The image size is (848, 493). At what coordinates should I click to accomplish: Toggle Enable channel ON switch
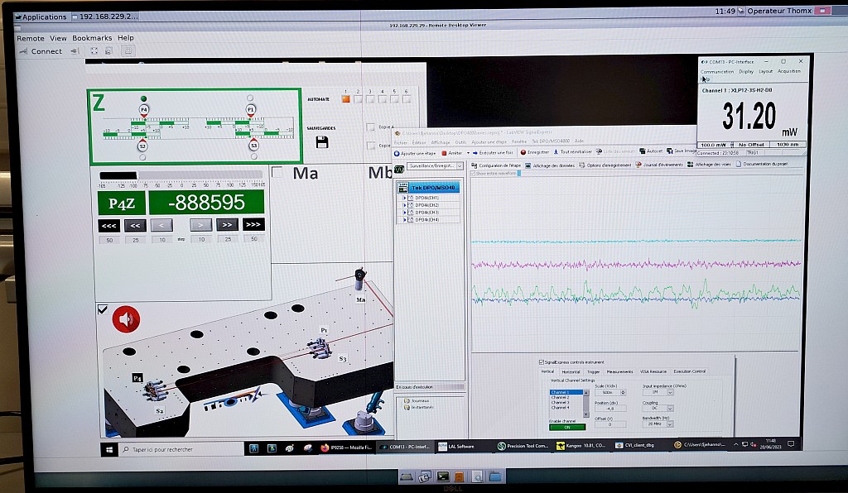567,427
